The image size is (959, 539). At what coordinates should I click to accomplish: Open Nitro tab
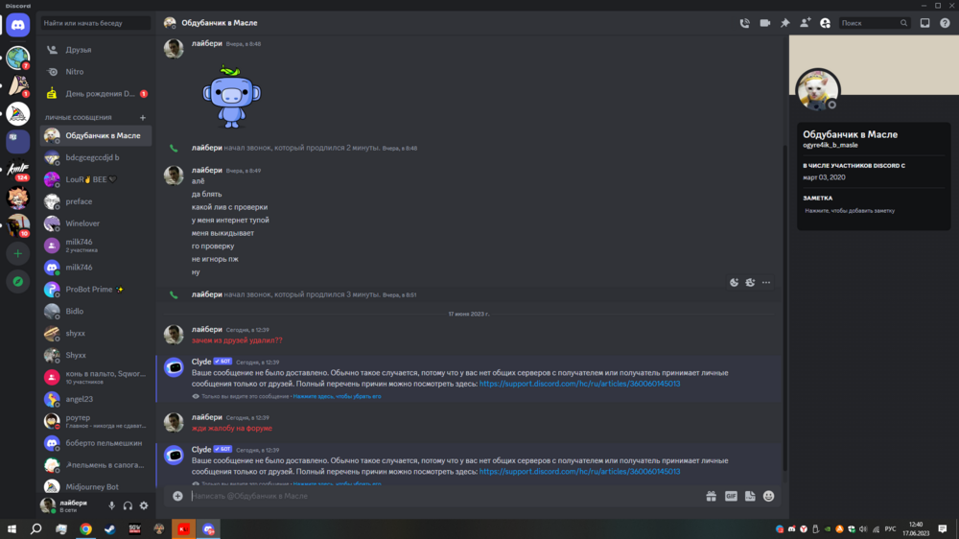coord(95,72)
